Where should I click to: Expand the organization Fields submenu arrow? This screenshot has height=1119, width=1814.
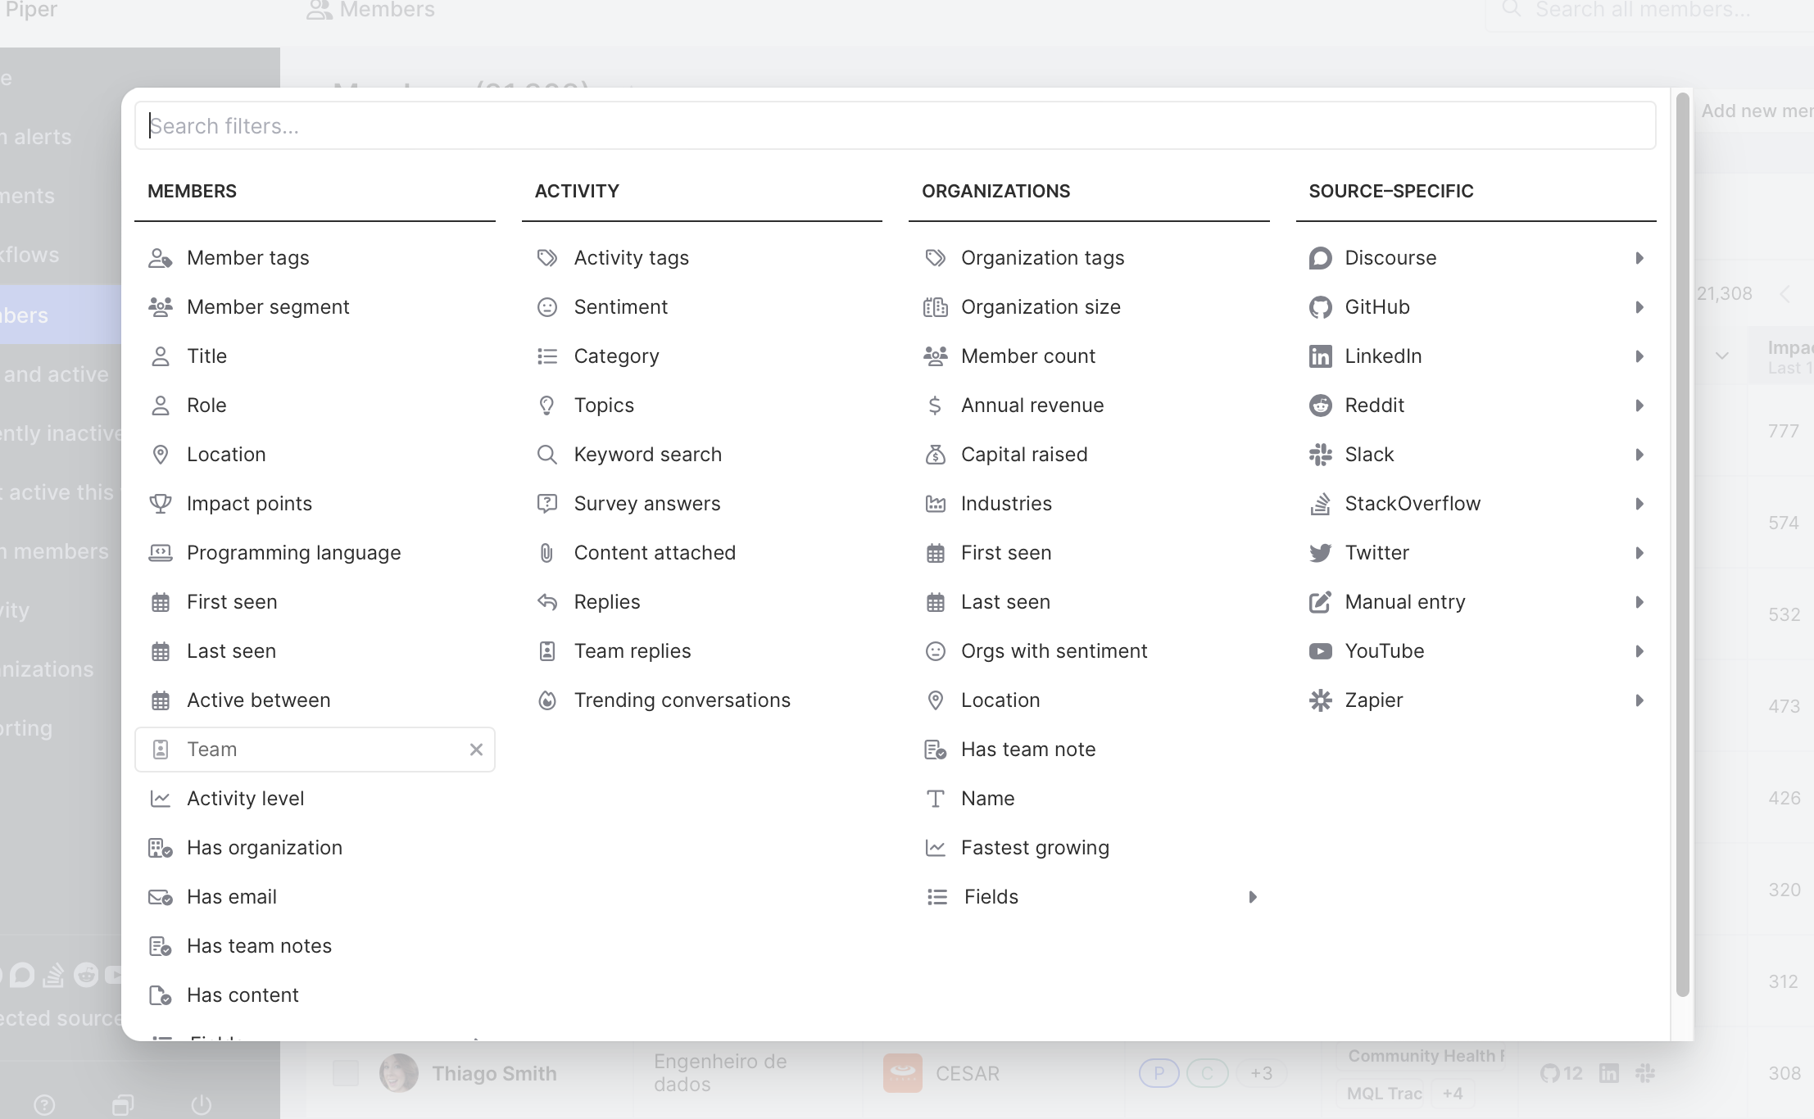[x=1253, y=897]
